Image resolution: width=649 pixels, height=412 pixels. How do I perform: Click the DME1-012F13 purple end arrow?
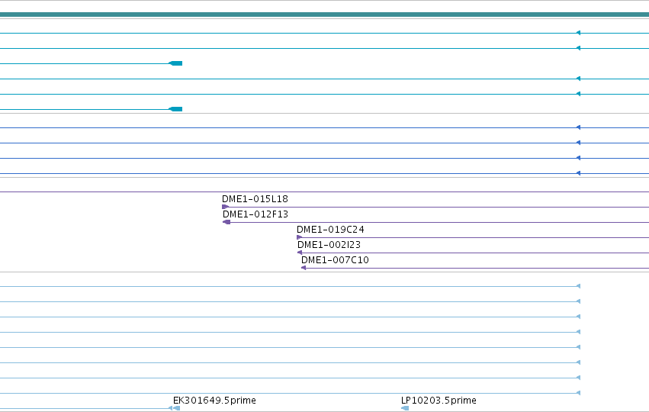(x=227, y=222)
